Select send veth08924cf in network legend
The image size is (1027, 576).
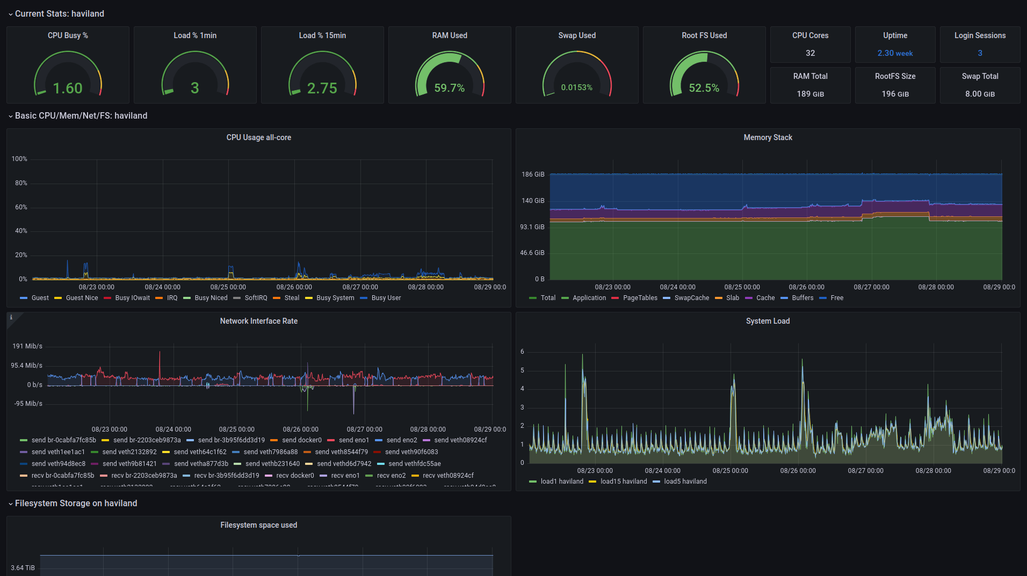click(460, 440)
